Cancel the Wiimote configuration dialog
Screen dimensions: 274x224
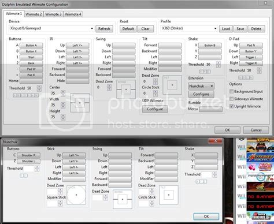[256, 130]
